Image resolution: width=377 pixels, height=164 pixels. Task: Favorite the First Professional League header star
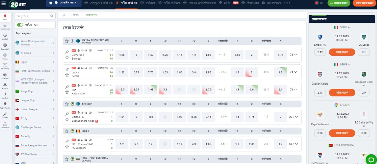(x=67, y=159)
